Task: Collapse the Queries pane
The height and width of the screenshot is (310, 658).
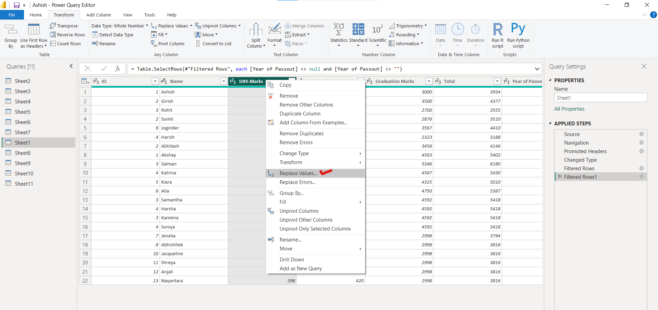Action: (x=71, y=66)
